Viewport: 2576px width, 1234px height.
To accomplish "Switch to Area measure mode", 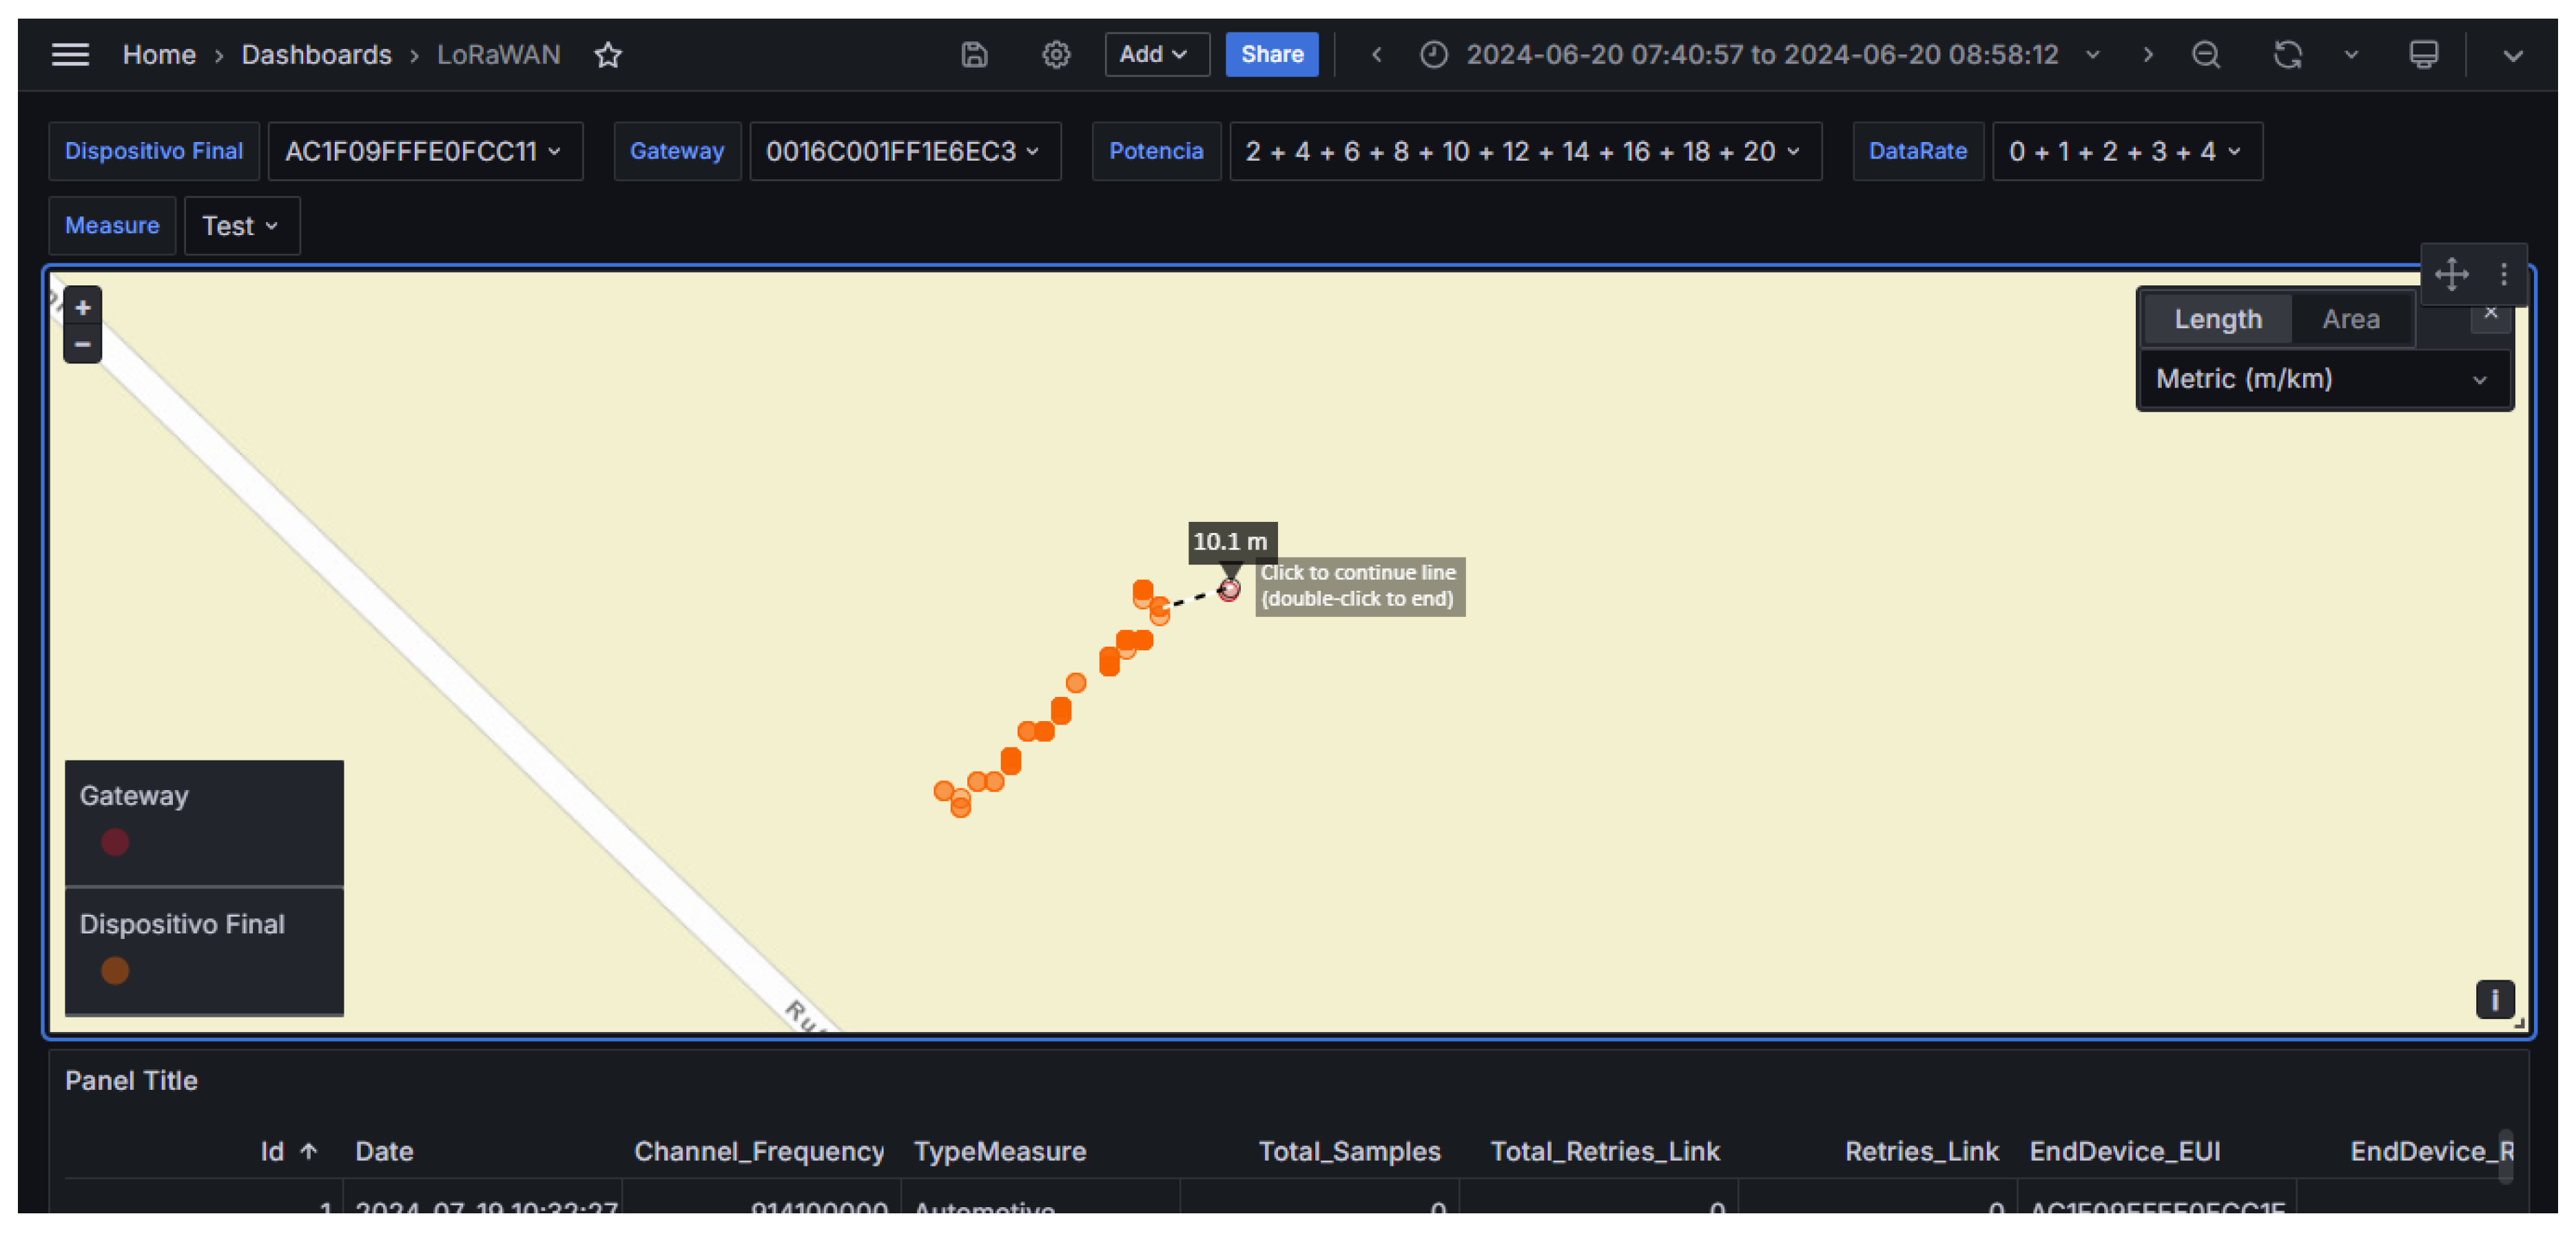I will tap(2350, 319).
